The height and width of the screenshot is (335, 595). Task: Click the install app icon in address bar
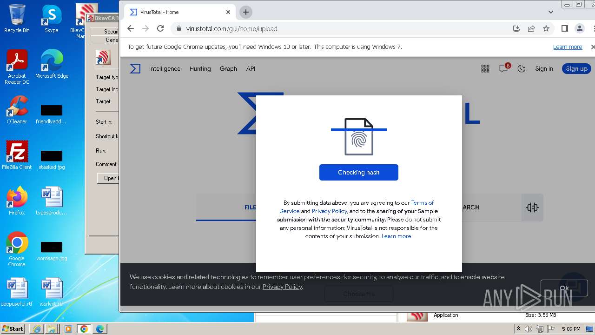[516, 28]
